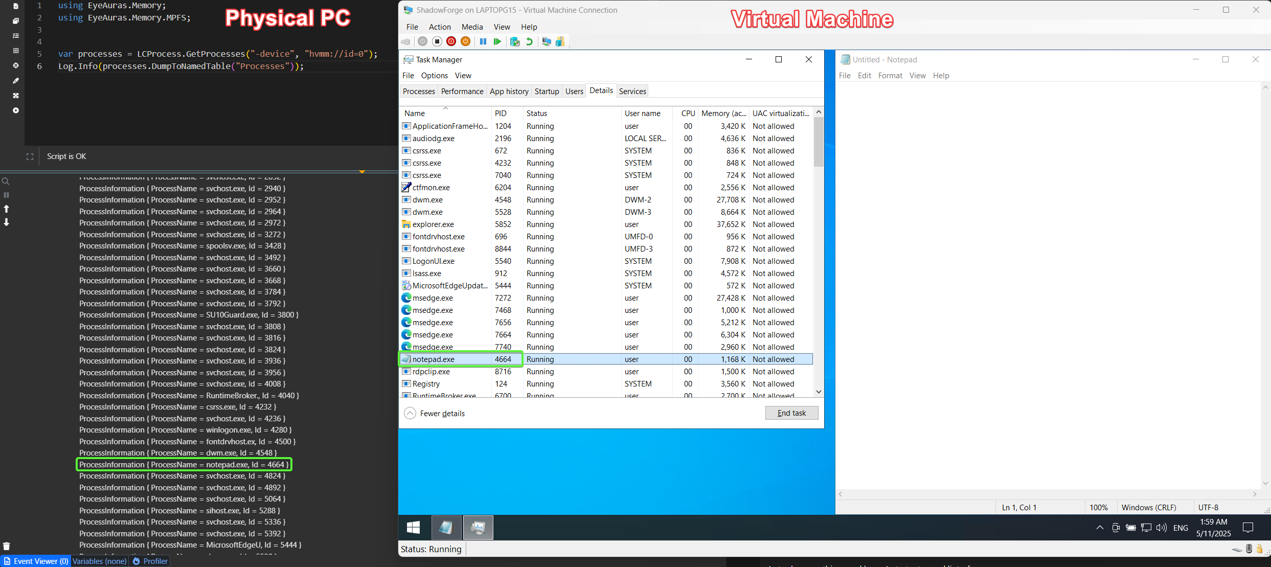Open the Profiler tab

pos(150,561)
